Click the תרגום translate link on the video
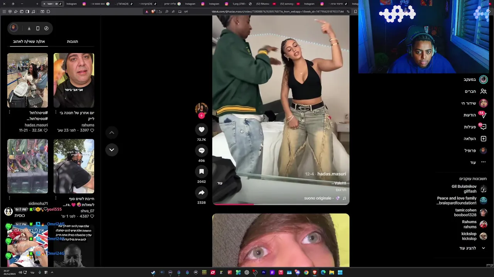The height and width of the screenshot is (277, 494). tap(341, 190)
